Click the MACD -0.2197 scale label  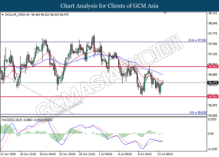click(213, 149)
